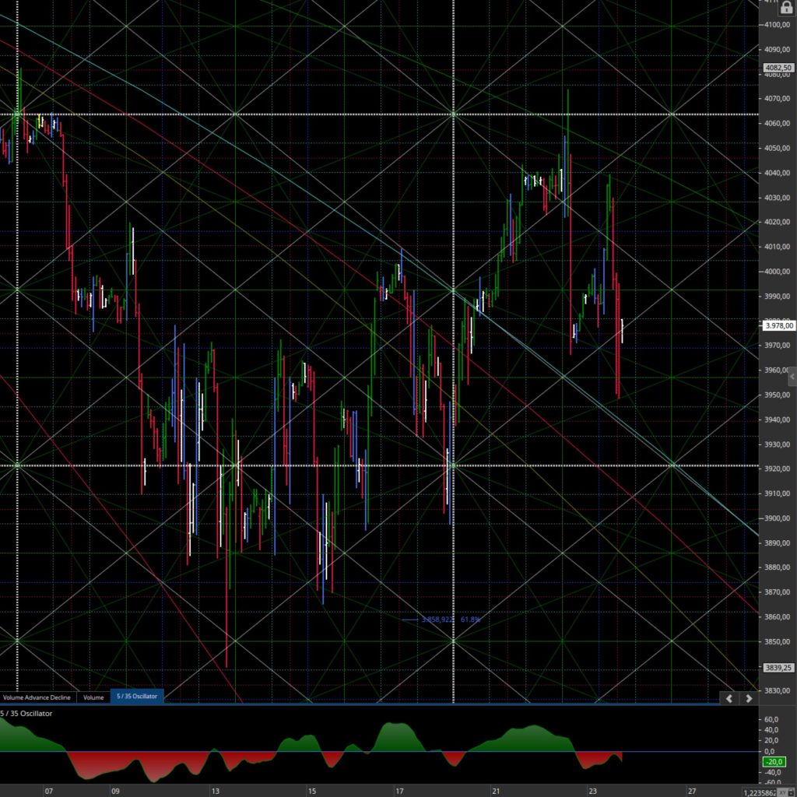Click date label 17 on time axis
Screen dimensions: 797x797
[x=399, y=791]
